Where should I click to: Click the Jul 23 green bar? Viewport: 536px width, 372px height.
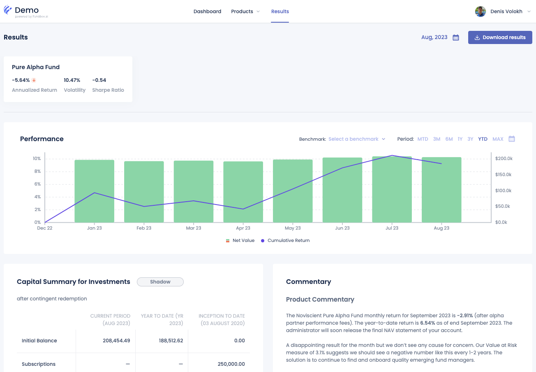[x=392, y=189]
